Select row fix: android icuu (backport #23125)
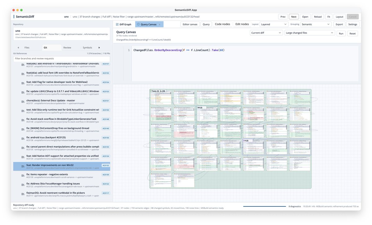This screenshot has height=225, width=372. coord(61,139)
